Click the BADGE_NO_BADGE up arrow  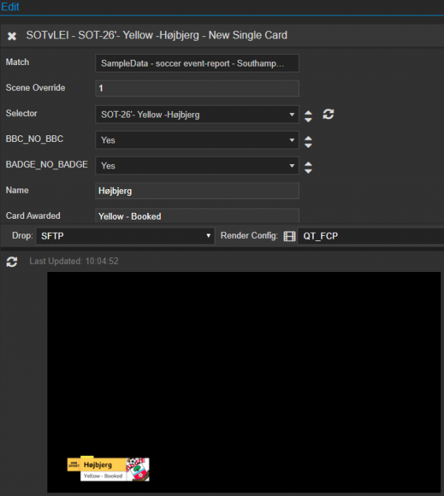click(309, 163)
